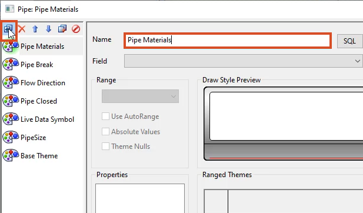Select the PipeSize theme
The image size is (363, 213).
[33, 138]
